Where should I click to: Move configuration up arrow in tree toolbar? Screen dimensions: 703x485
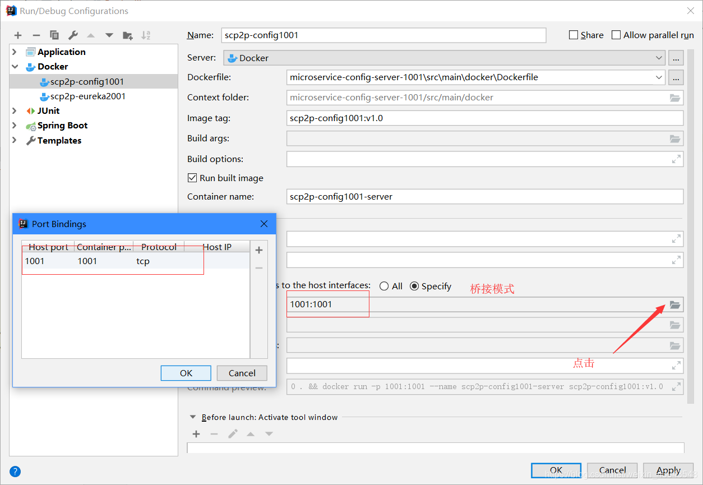[x=91, y=35]
